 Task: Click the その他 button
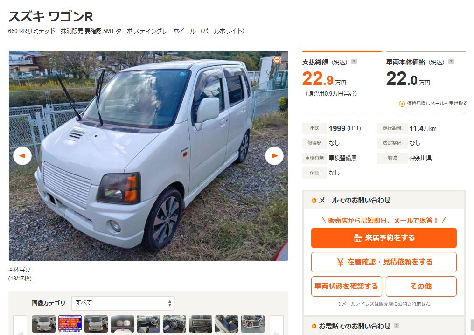click(x=421, y=286)
